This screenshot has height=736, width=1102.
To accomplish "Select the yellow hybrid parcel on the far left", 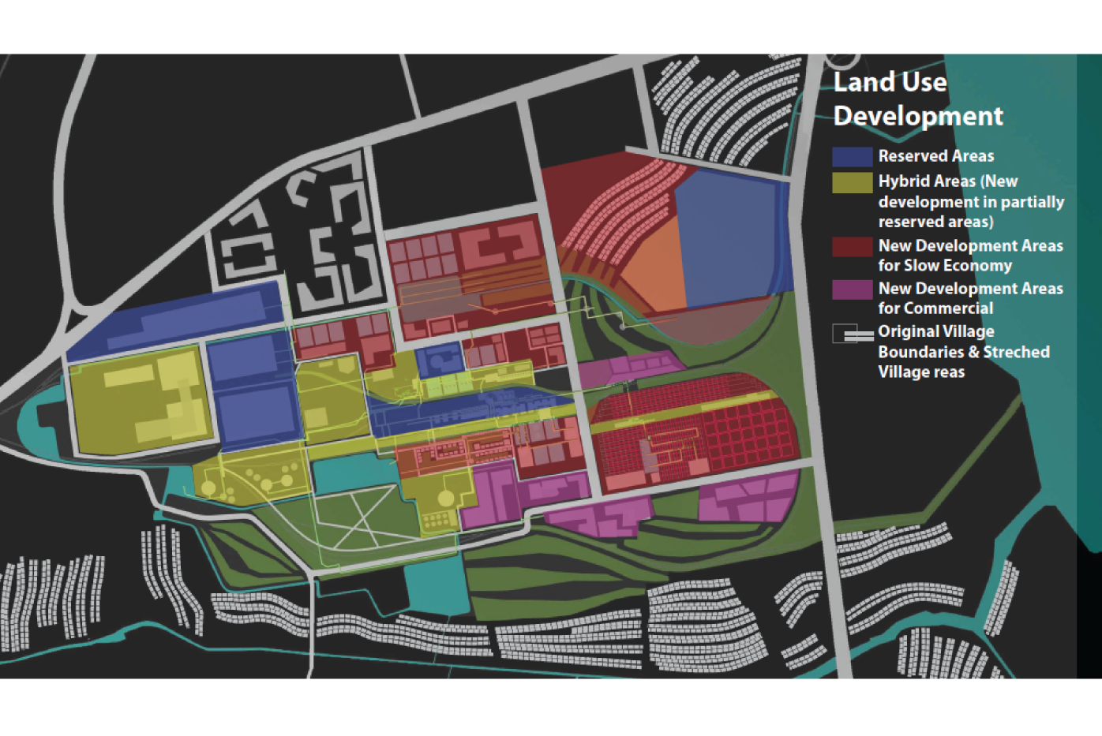I will point(134,402).
